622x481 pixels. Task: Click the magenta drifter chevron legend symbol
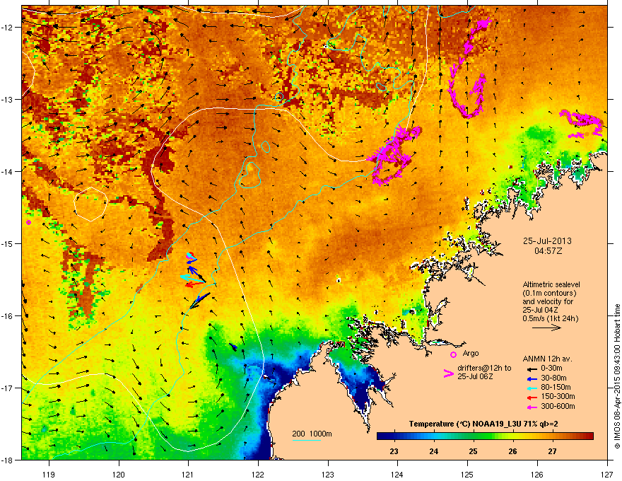(x=448, y=373)
